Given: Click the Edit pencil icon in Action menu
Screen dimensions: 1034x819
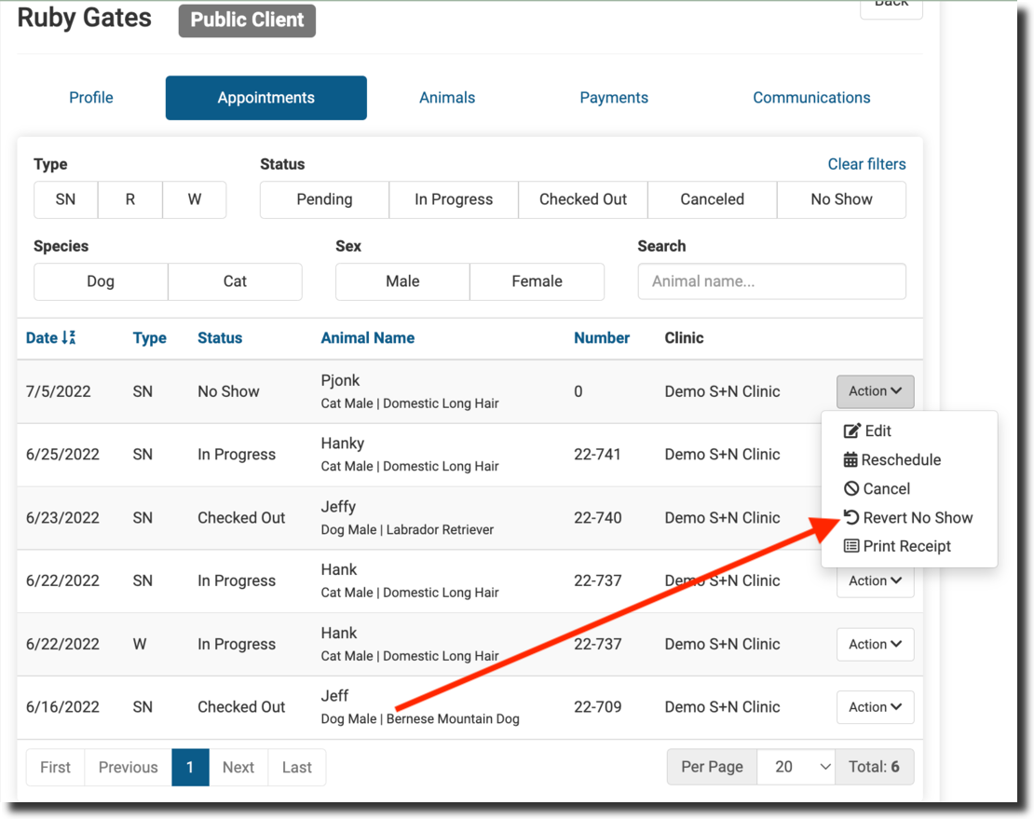Looking at the screenshot, I should point(851,430).
